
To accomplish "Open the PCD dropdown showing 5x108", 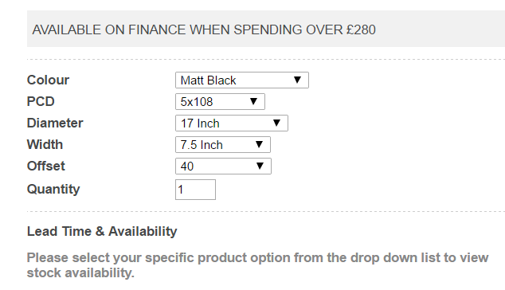I will click(x=220, y=102).
